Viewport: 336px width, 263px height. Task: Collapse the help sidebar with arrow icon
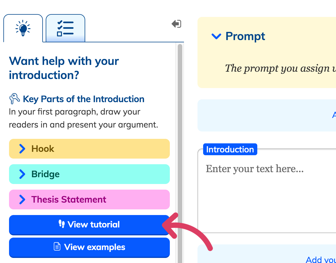click(x=176, y=24)
